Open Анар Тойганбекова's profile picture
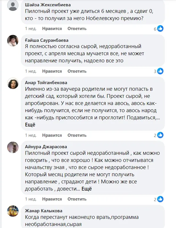 tap(13, 83)
